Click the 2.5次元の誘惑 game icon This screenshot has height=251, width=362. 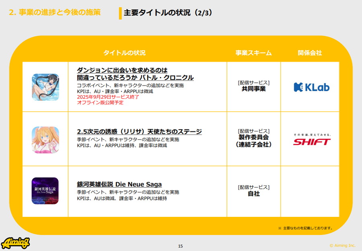click(x=45, y=140)
